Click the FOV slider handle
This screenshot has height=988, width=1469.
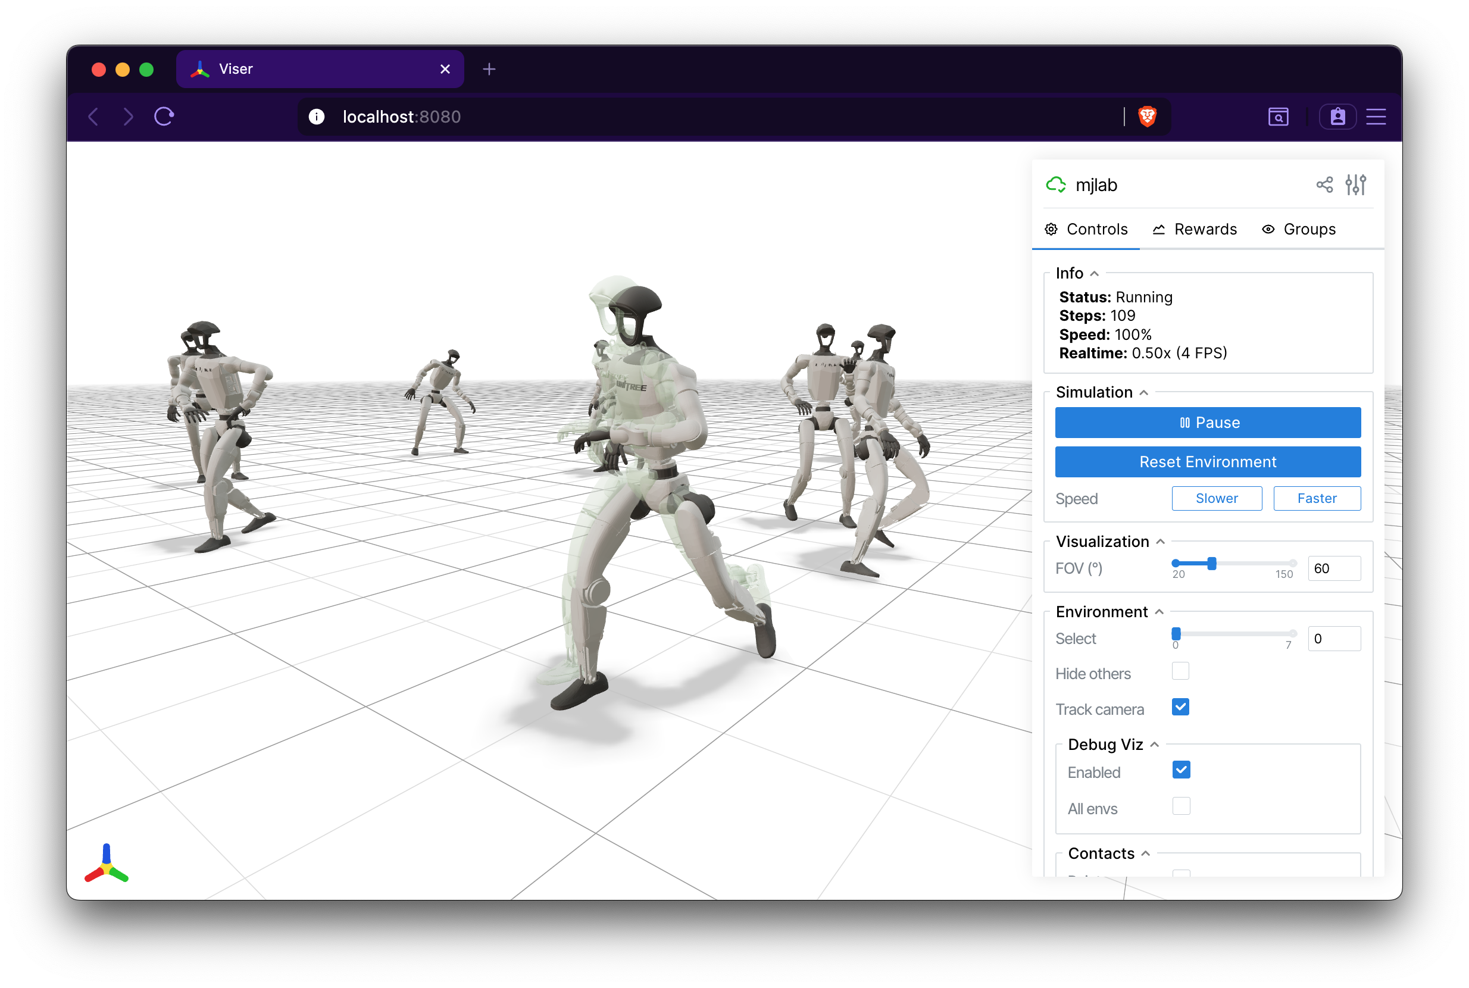(x=1212, y=563)
